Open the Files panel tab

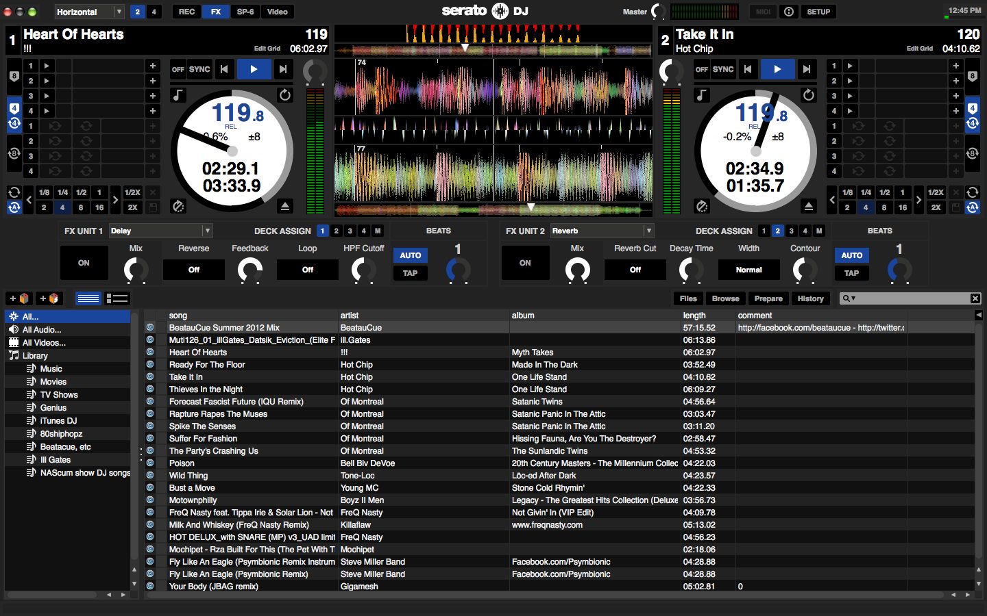pyautogui.click(x=688, y=298)
